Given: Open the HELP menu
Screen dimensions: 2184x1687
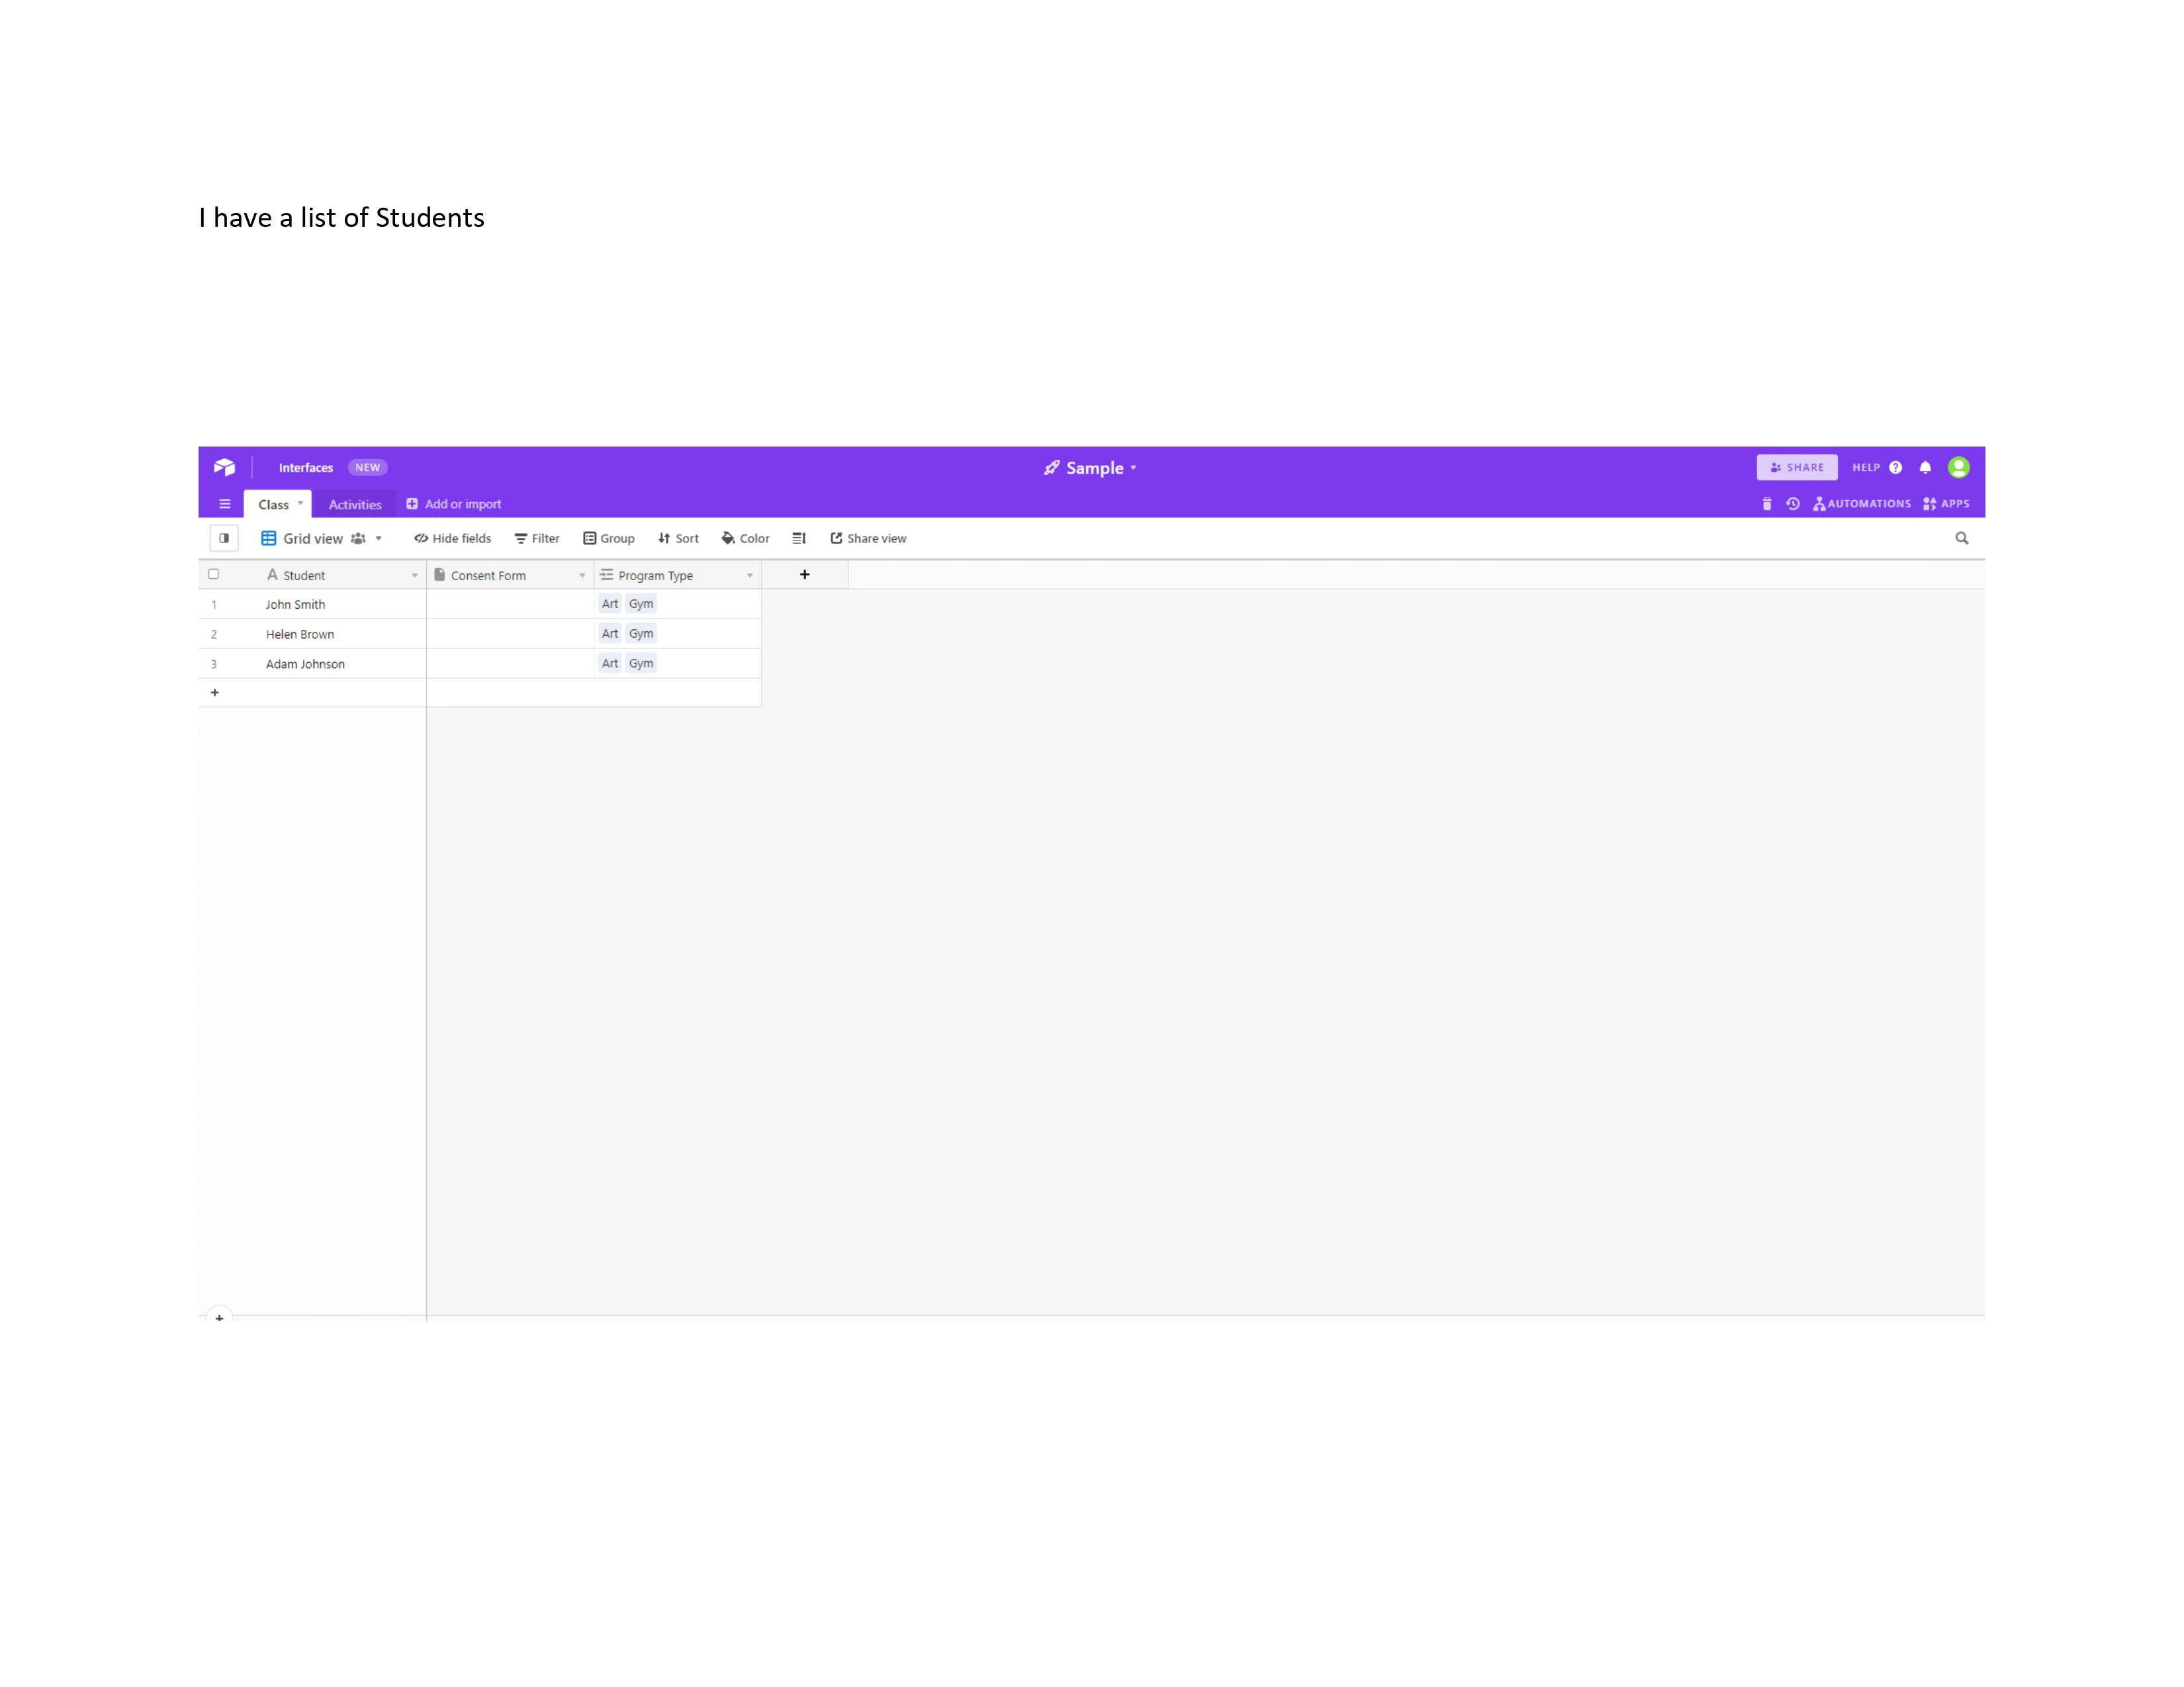Looking at the screenshot, I should tap(1865, 468).
